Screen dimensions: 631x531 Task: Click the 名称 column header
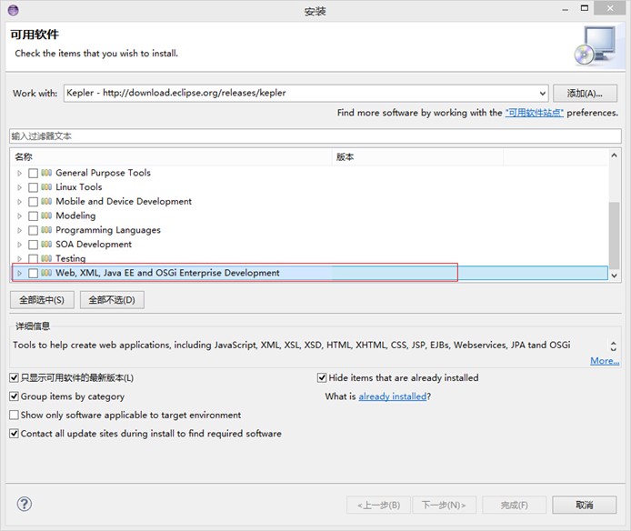(x=171, y=157)
